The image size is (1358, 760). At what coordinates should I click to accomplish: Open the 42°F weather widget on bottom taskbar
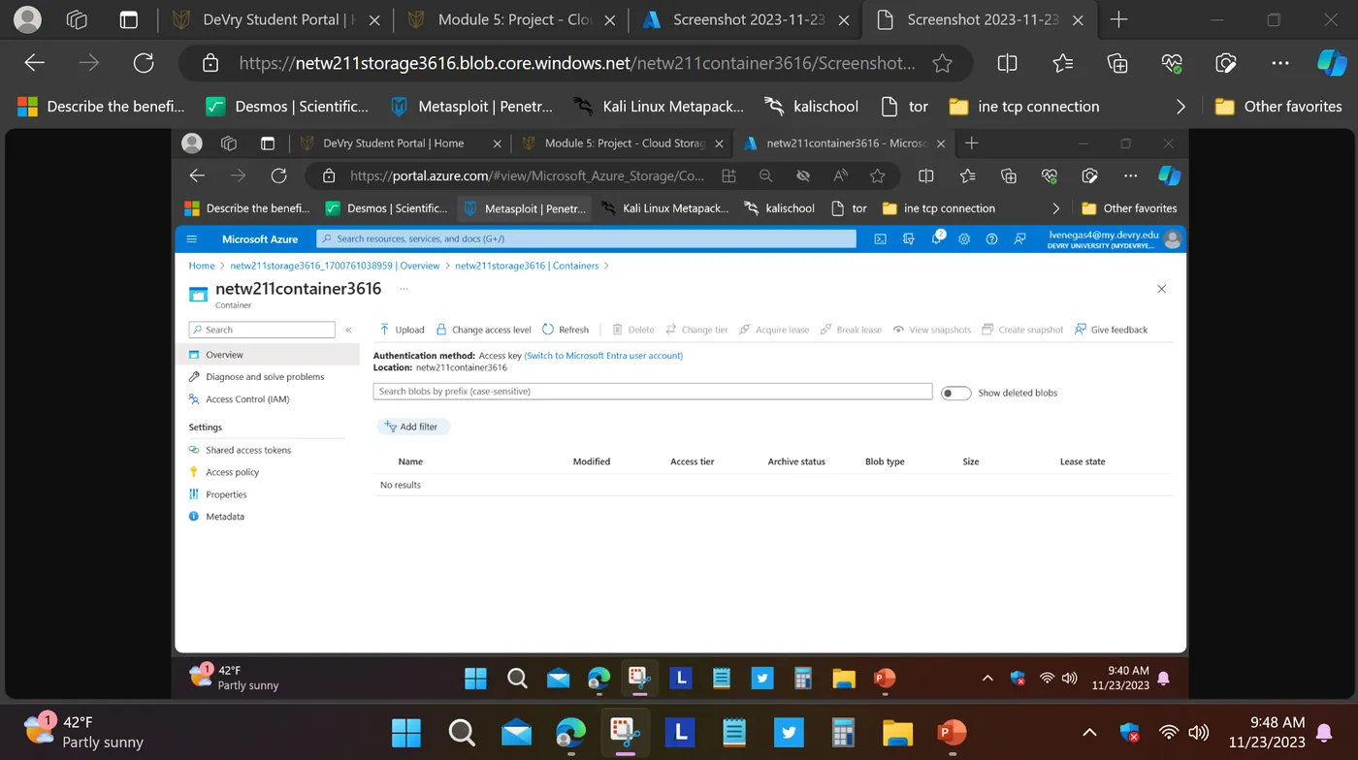85,732
